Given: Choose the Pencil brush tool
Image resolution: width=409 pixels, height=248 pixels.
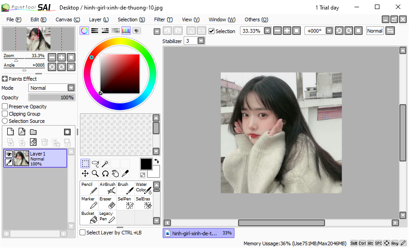Looking at the screenshot, I should pyautogui.click(x=89, y=189).
